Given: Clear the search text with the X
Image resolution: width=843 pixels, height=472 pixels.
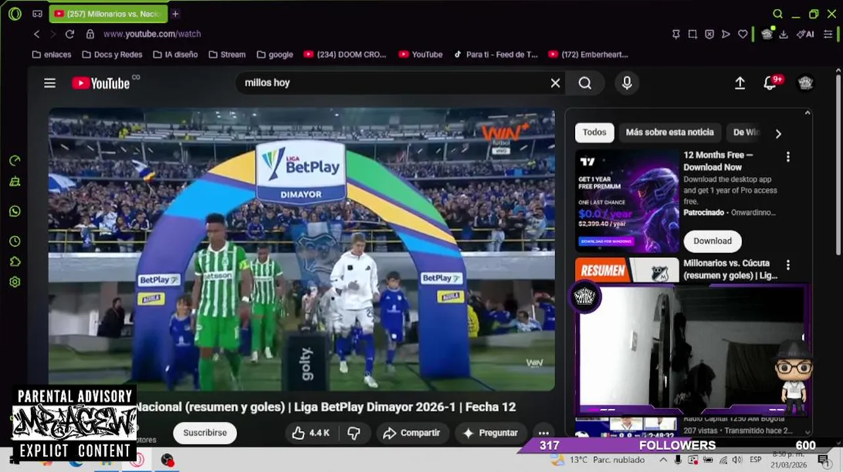Looking at the screenshot, I should click(555, 83).
